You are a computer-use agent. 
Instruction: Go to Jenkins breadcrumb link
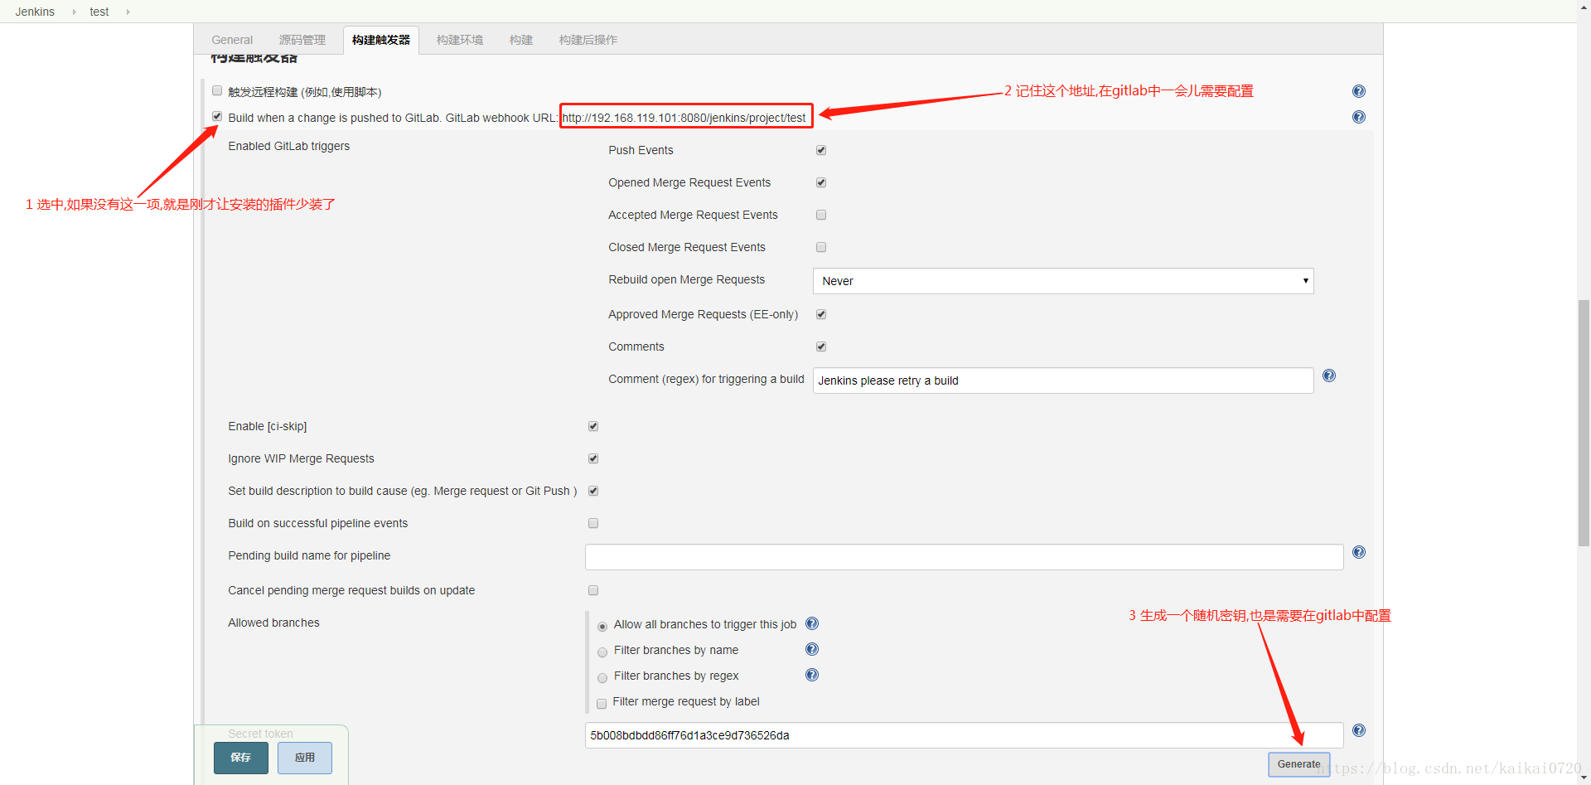[35, 12]
